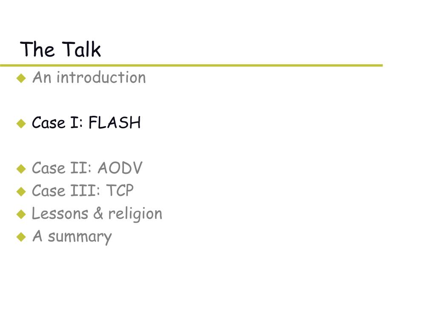Click the Case II: AODV text
The image size is (436, 327).
click(87, 168)
